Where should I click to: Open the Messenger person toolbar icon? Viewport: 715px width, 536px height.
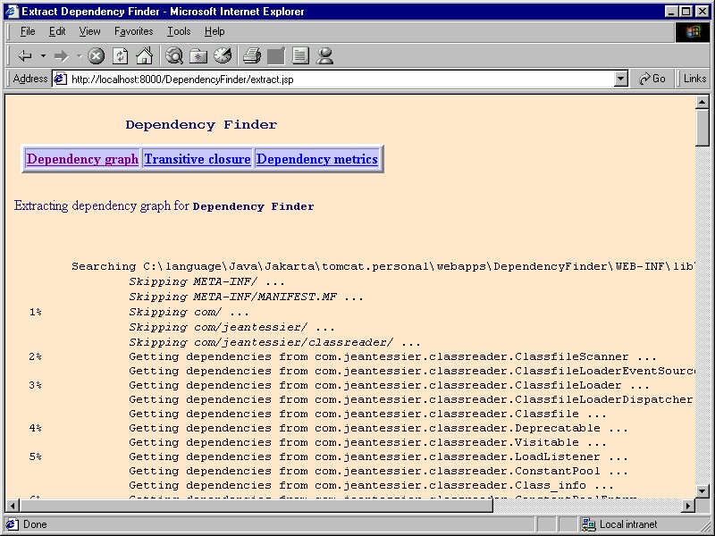pyautogui.click(x=324, y=55)
